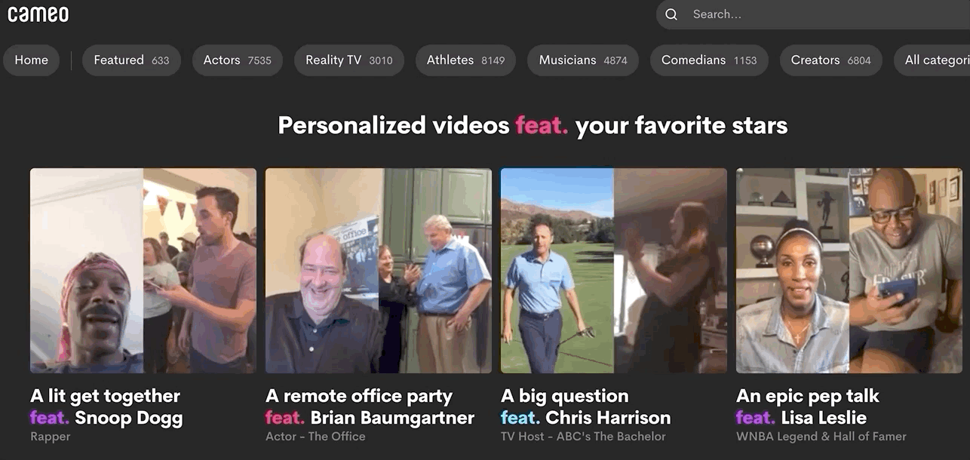Open the Creators category
Image resolution: width=970 pixels, height=460 pixels.
pos(830,60)
